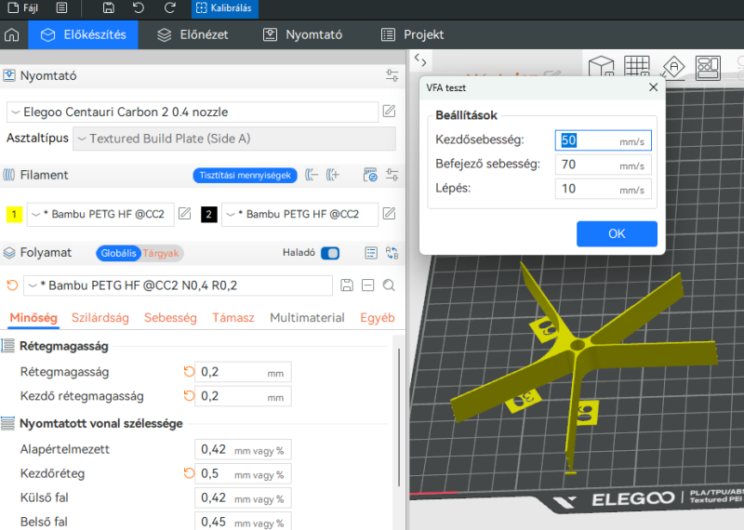Click the save project icon in top bar
Image resolution: width=744 pixels, height=530 pixels.
[109, 8]
